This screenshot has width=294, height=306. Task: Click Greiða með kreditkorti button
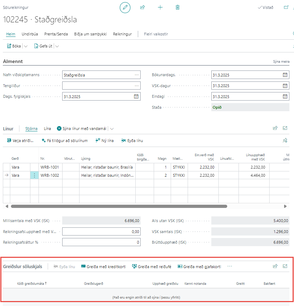(x=103, y=267)
